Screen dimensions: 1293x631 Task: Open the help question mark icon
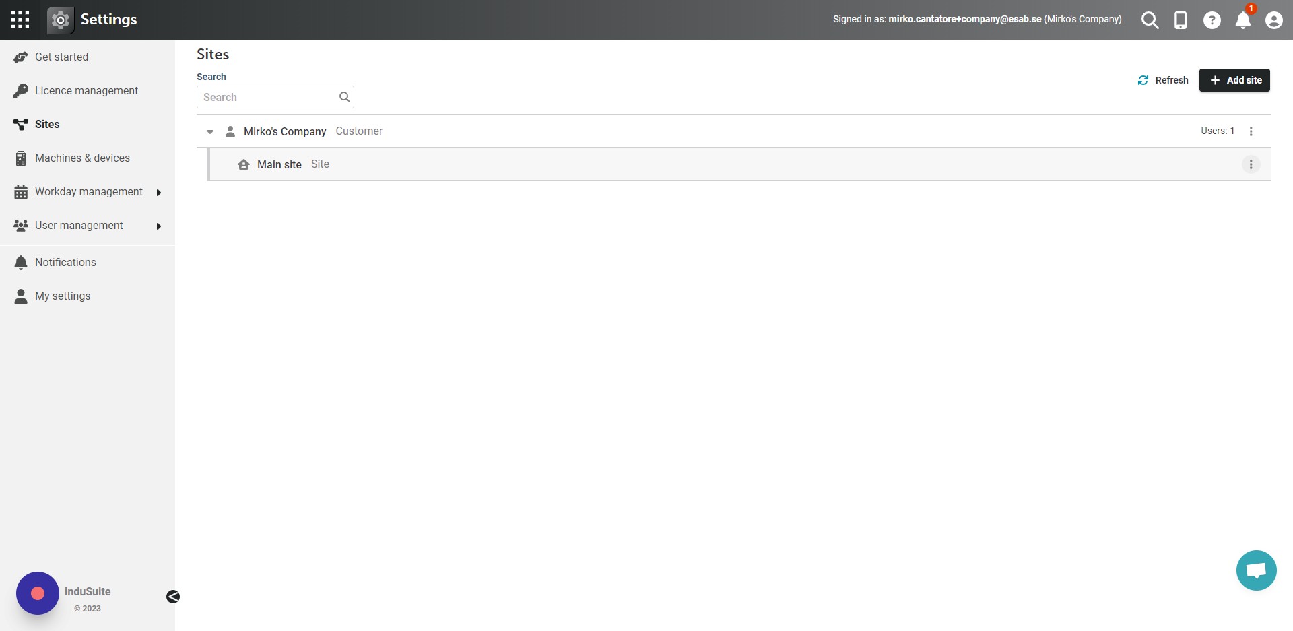(x=1212, y=20)
